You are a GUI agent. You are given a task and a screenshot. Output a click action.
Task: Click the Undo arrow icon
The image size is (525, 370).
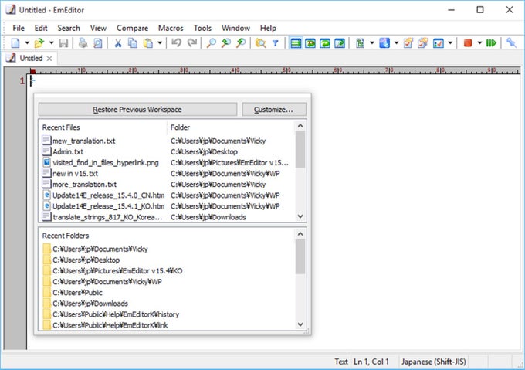click(x=176, y=42)
